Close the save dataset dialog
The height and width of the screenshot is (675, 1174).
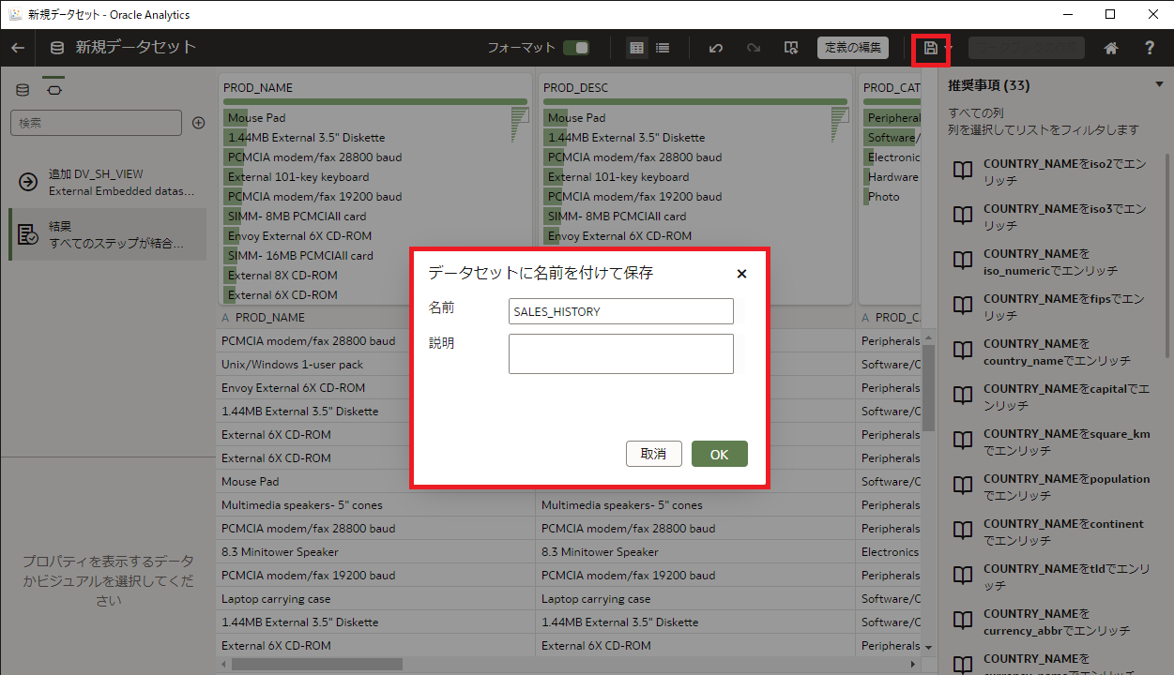(x=741, y=274)
